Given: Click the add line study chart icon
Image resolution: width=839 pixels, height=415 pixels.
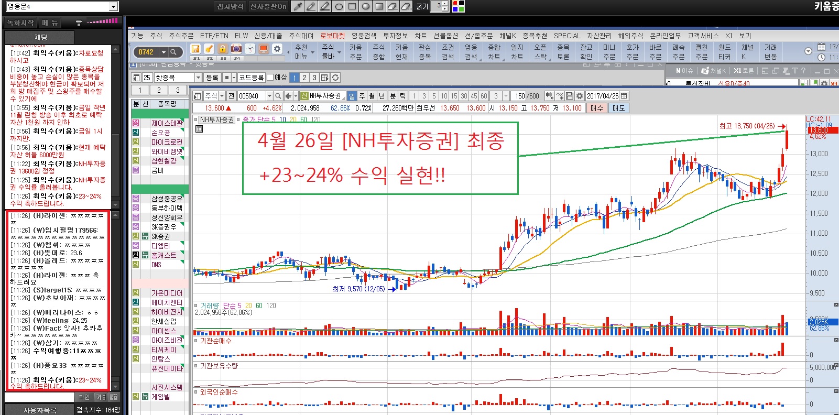Looking at the screenshot, I should [x=560, y=96].
